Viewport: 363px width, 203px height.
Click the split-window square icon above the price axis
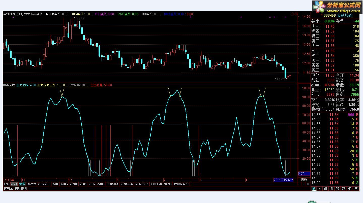coord(296,14)
